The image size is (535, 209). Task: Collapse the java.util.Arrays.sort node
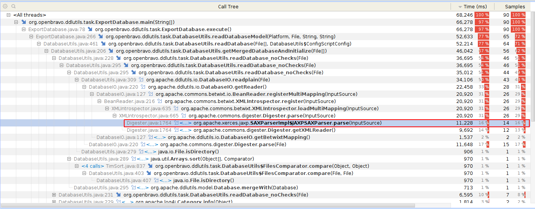click(69, 159)
